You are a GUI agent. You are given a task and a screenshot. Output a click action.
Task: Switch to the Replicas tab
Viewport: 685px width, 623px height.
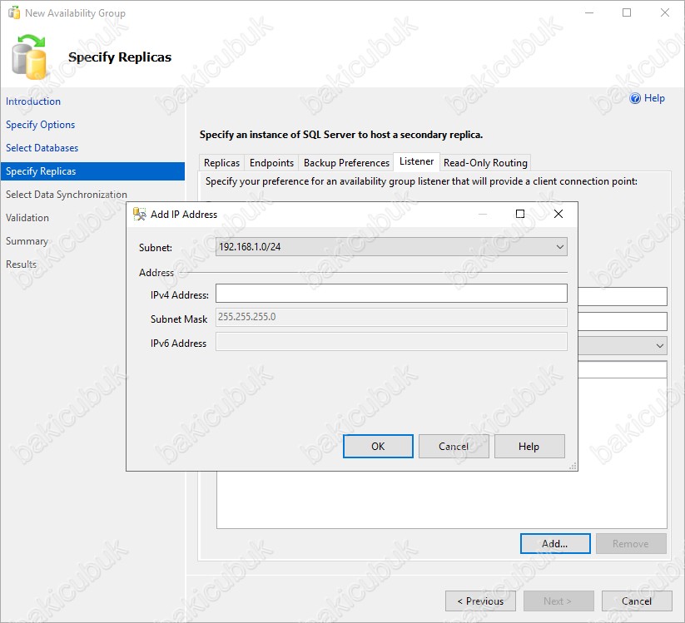point(221,163)
